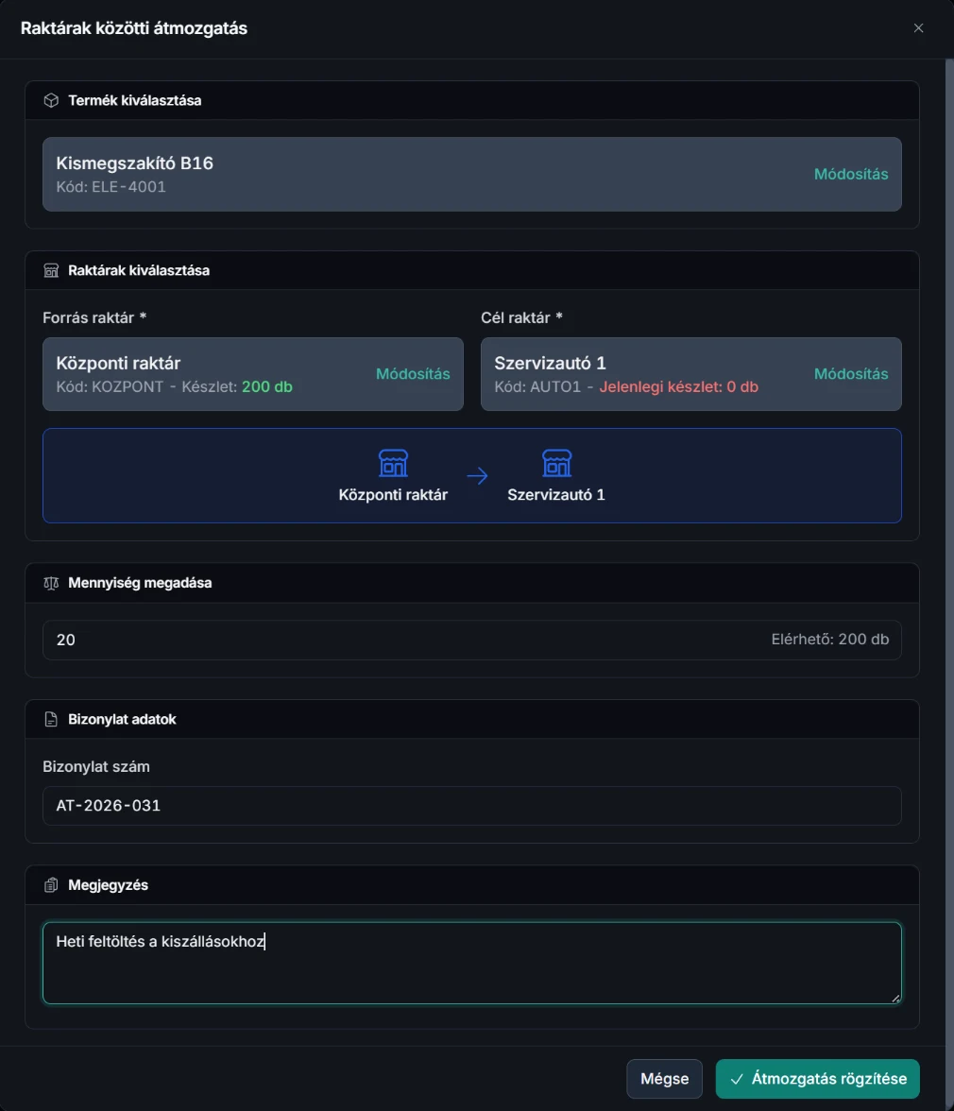Click Módosítás for the Központi raktár source

pos(413,374)
